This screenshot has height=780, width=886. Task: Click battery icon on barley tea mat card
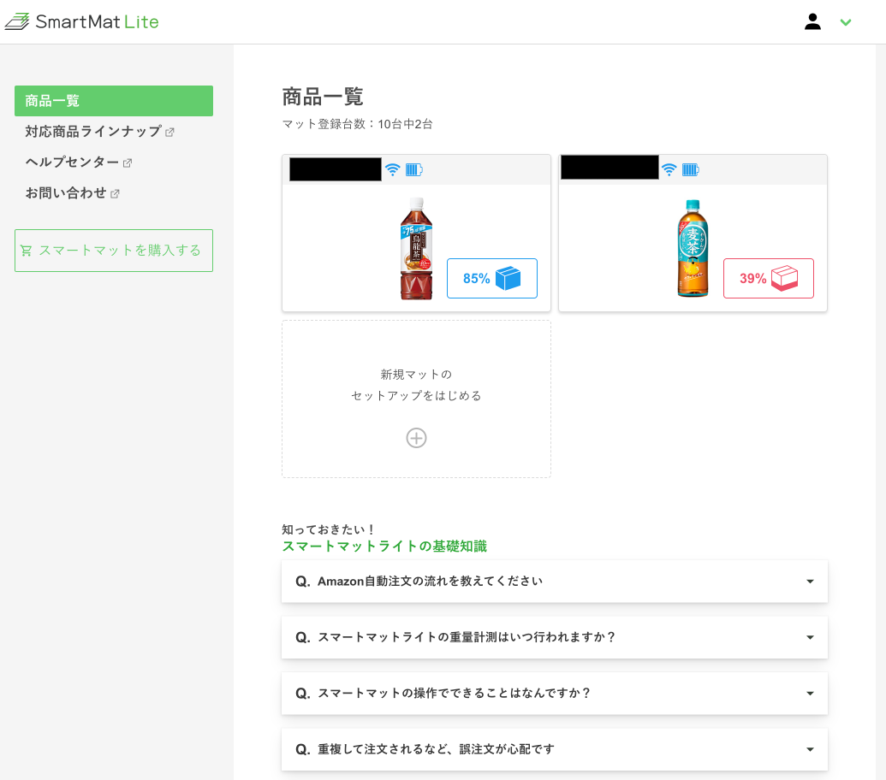[691, 169]
